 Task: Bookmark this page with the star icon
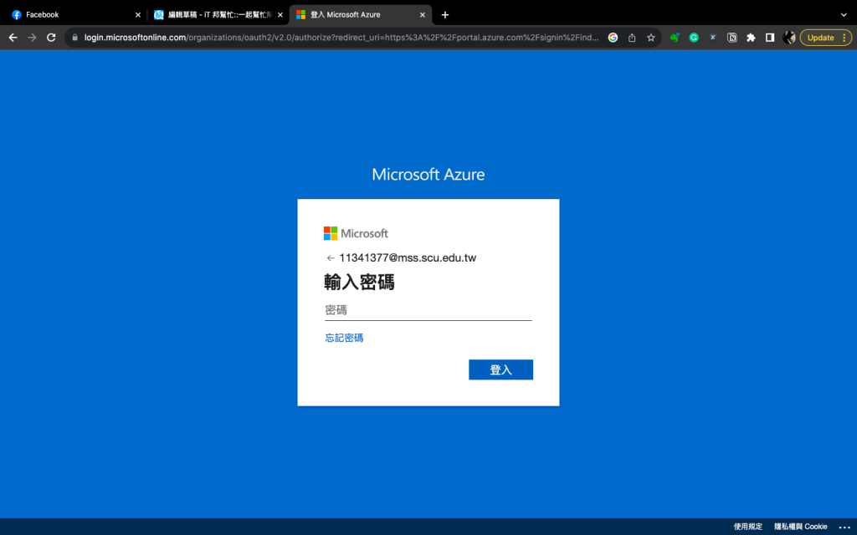click(x=651, y=38)
